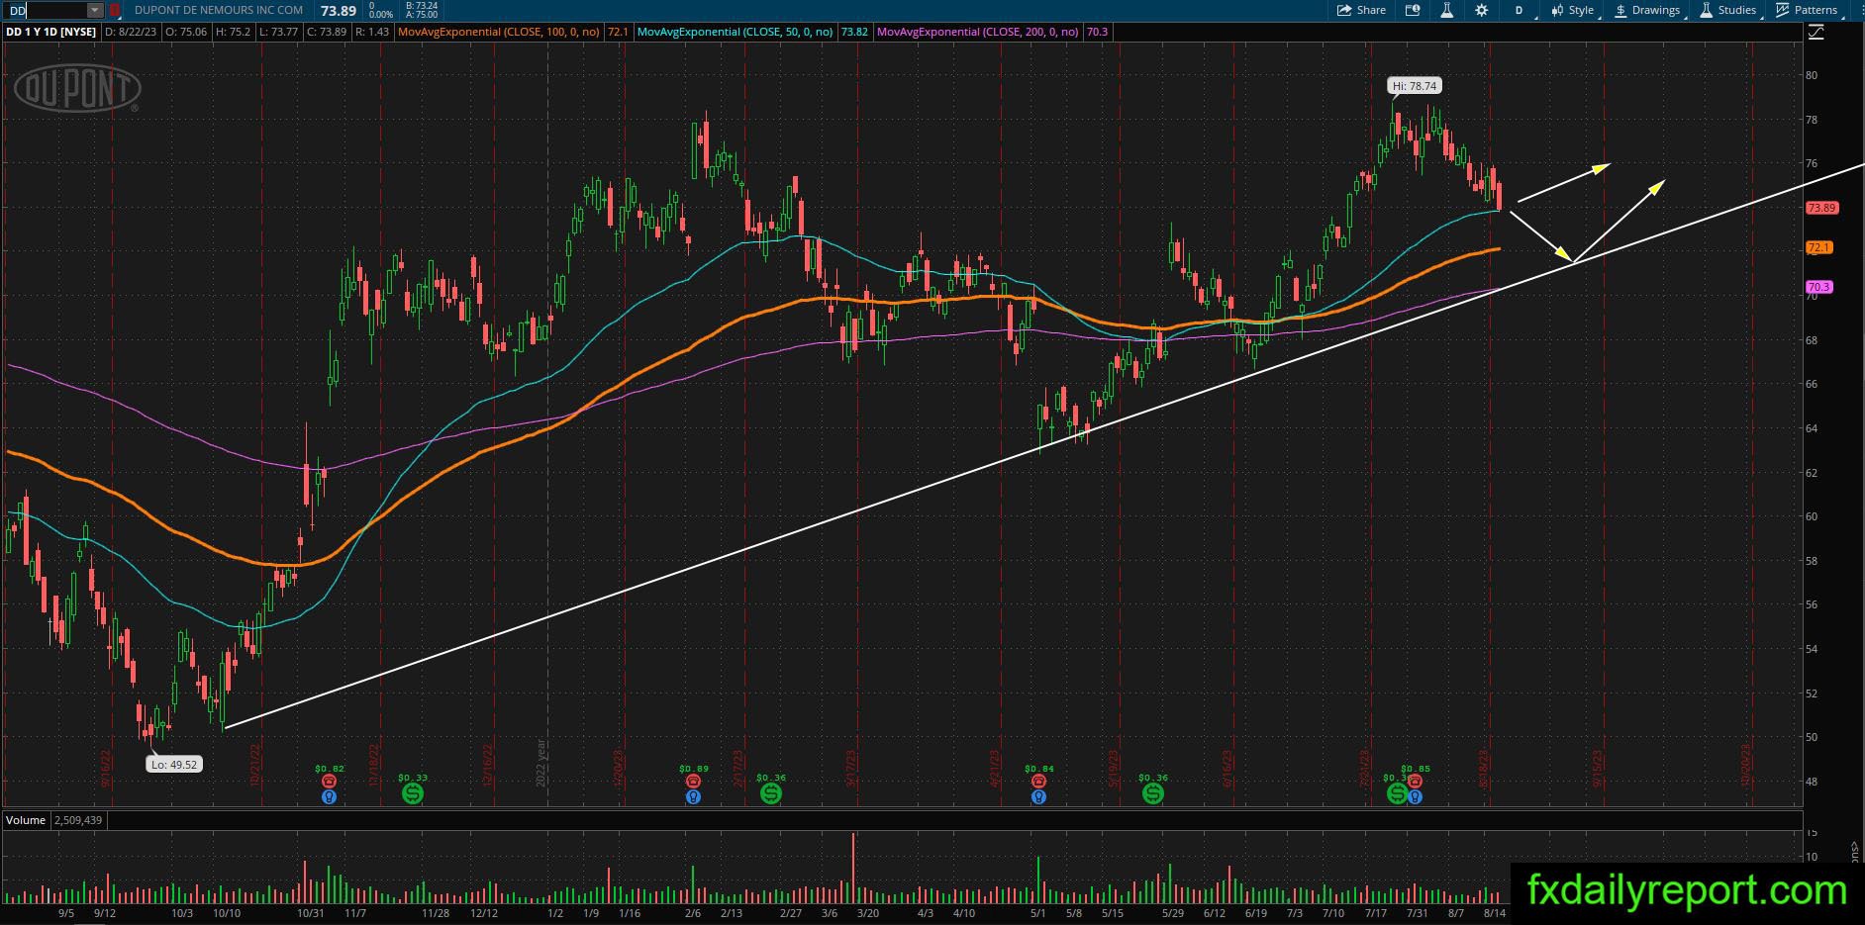The width and height of the screenshot is (1865, 925).
Task: Click the R: 1.43 range value
Action: click(372, 32)
